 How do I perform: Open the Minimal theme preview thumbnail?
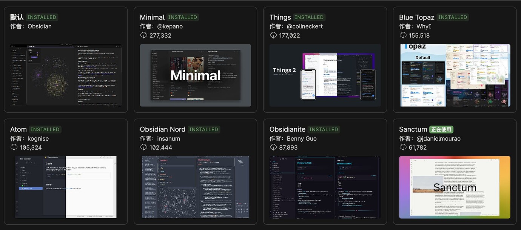pyautogui.click(x=195, y=75)
